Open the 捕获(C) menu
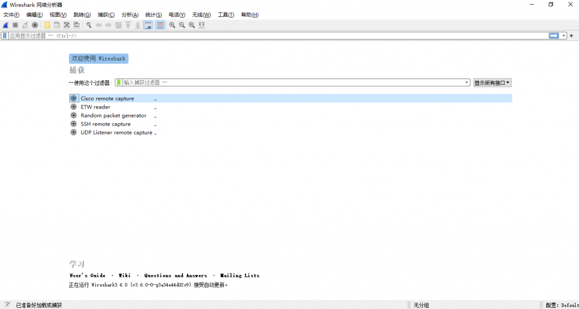Screen dimensions: 579x309 click(x=106, y=15)
